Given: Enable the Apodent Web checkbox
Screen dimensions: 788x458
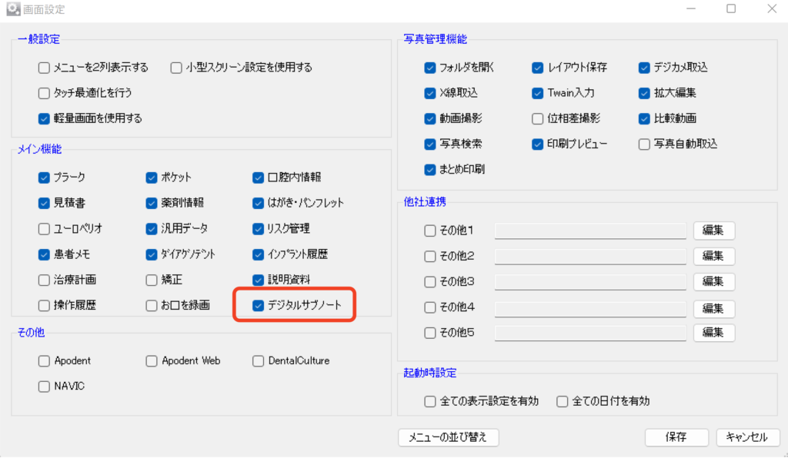Looking at the screenshot, I should pos(152,360).
